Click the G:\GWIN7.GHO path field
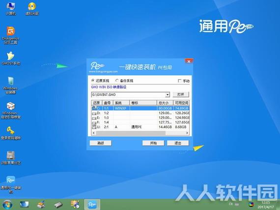280x210 pixels. (128, 95)
